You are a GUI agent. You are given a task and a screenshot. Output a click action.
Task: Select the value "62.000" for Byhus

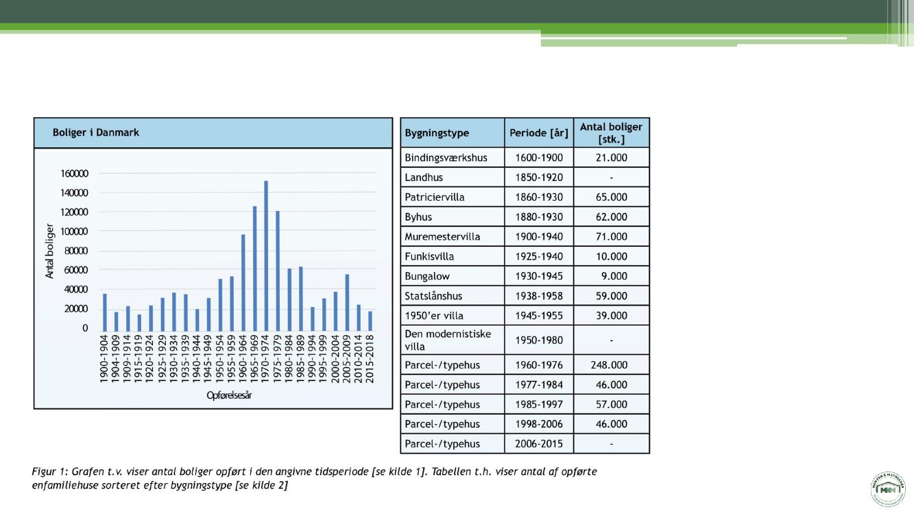coord(611,217)
